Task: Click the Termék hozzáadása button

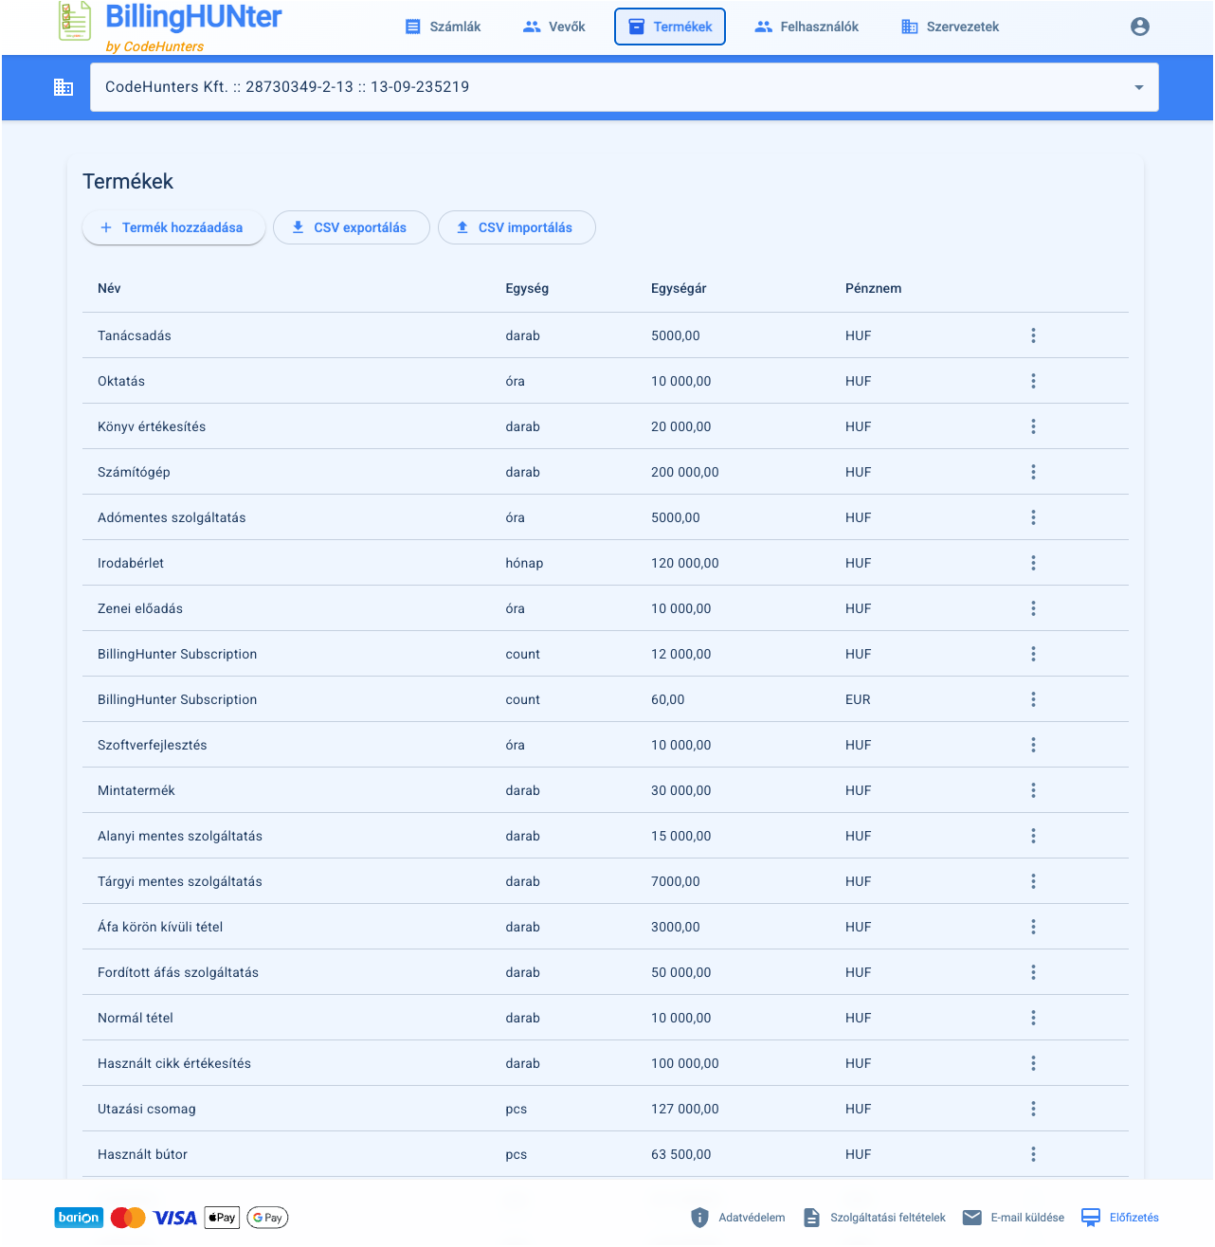Action: (x=173, y=227)
